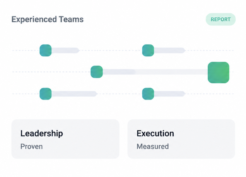Click the longer gray bar on bottom-left
246x177 pixels.
tap(74, 94)
